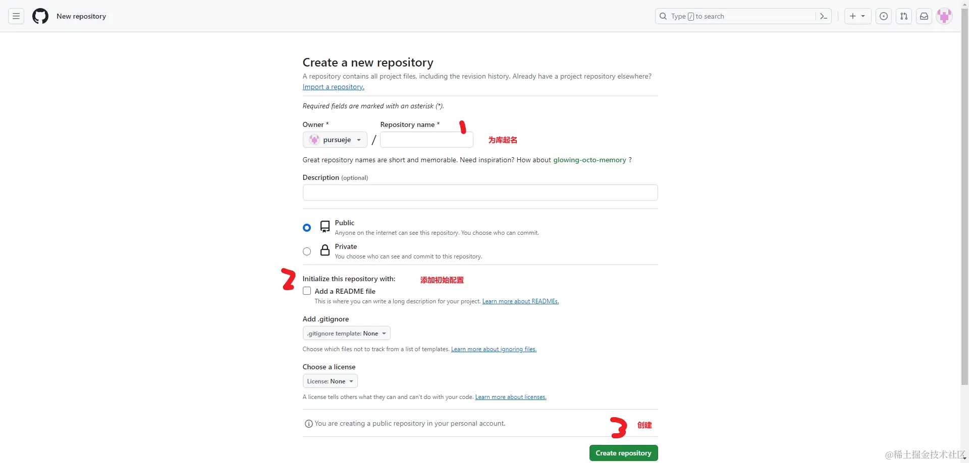Select the Private visibility radio button
Image resolution: width=969 pixels, height=463 pixels.
pyautogui.click(x=307, y=251)
